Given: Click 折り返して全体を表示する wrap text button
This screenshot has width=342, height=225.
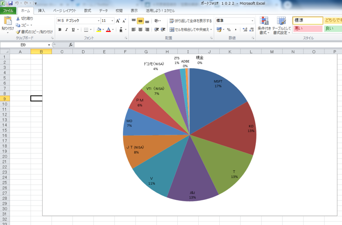Looking at the screenshot, I should (x=191, y=21).
